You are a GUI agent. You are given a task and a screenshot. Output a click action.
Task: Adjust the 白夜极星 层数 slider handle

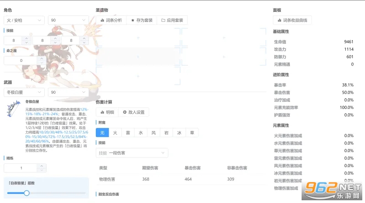[26, 193]
